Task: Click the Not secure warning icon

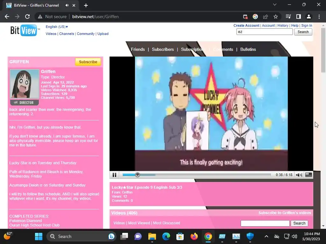Action: [x=40, y=17]
